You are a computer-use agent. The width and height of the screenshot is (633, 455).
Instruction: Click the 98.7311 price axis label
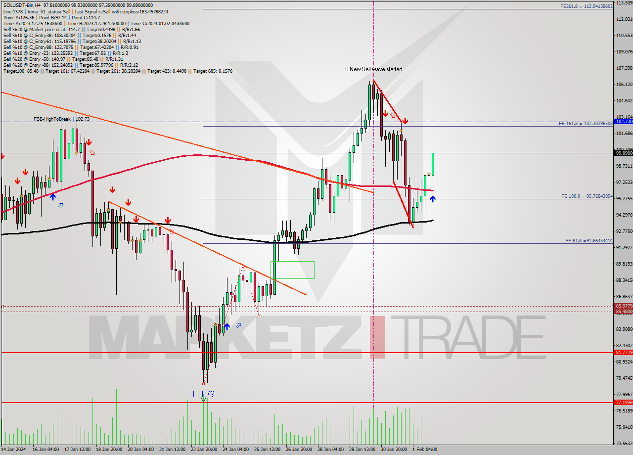[x=624, y=166]
